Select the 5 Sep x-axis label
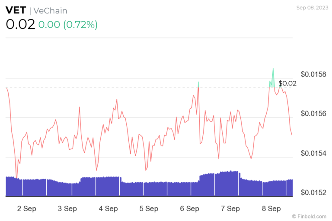The image size is (332, 221). pyautogui.click(x=149, y=208)
